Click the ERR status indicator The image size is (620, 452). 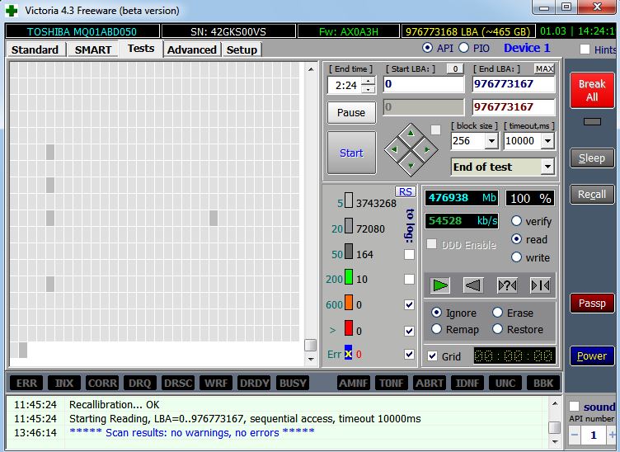point(26,383)
